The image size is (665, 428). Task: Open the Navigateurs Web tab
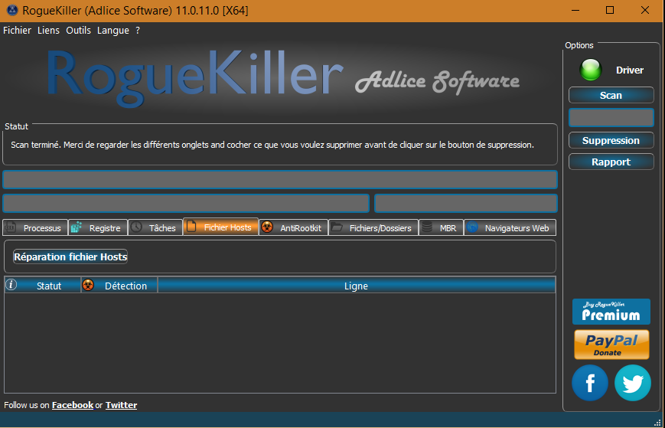tap(510, 228)
